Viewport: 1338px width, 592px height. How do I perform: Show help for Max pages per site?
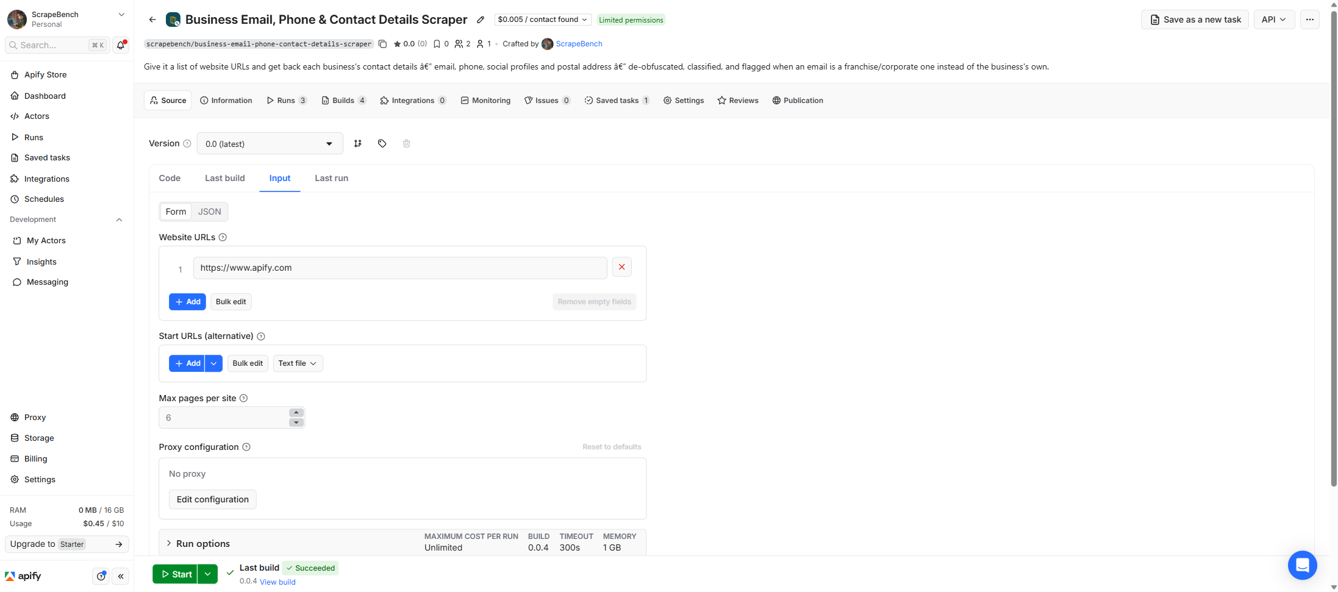[244, 398]
